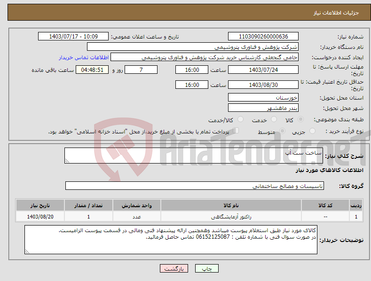This screenshot has width=371, height=281.
Task: Select the خدمت radio button
Action: coord(274,119)
